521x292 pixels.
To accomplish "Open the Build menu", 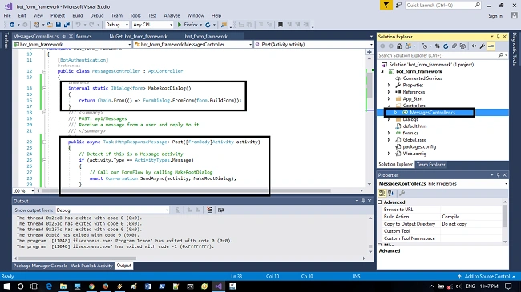I will coord(78,15).
